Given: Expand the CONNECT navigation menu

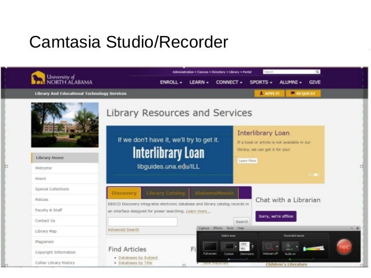Looking at the screenshot, I should point(229,82).
